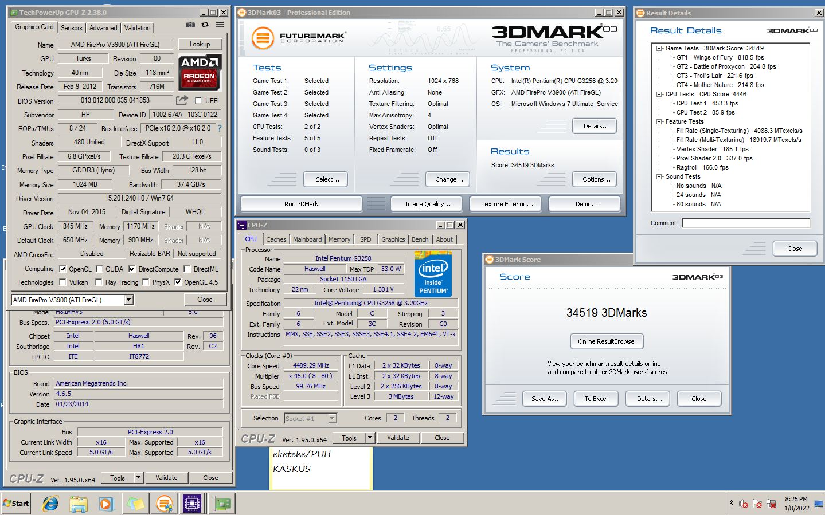Click the Futuremark Corporation logo
The image size is (825, 515).
point(298,38)
